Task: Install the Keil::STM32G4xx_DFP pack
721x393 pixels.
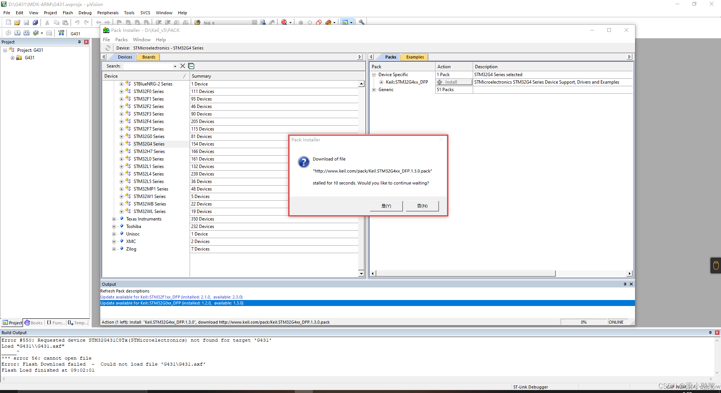Action: pyautogui.click(x=454, y=82)
